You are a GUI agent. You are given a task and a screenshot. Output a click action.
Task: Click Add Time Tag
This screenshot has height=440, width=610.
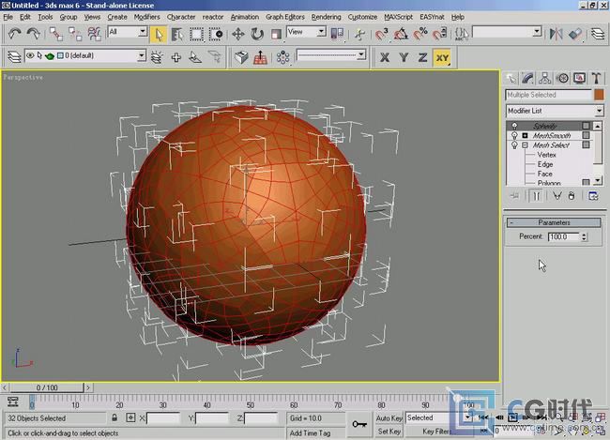click(310, 433)
